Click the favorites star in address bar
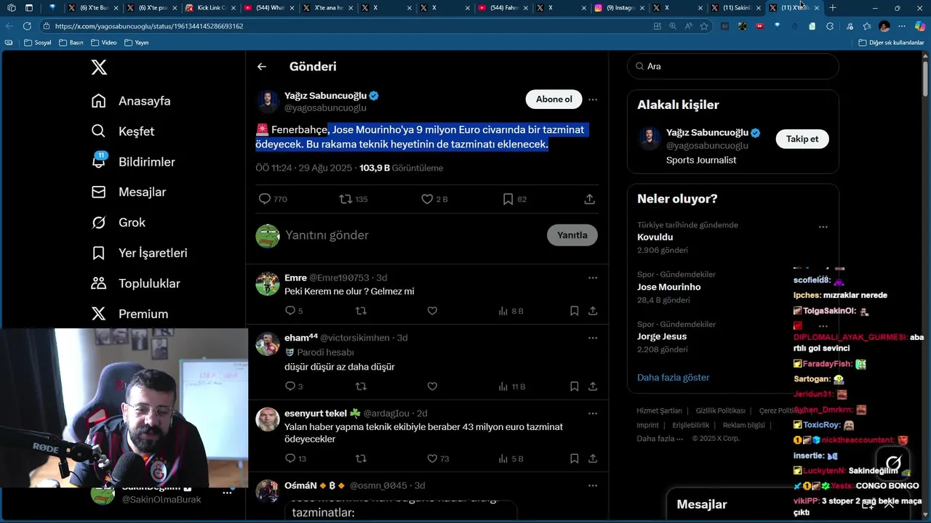 point(704,26)
